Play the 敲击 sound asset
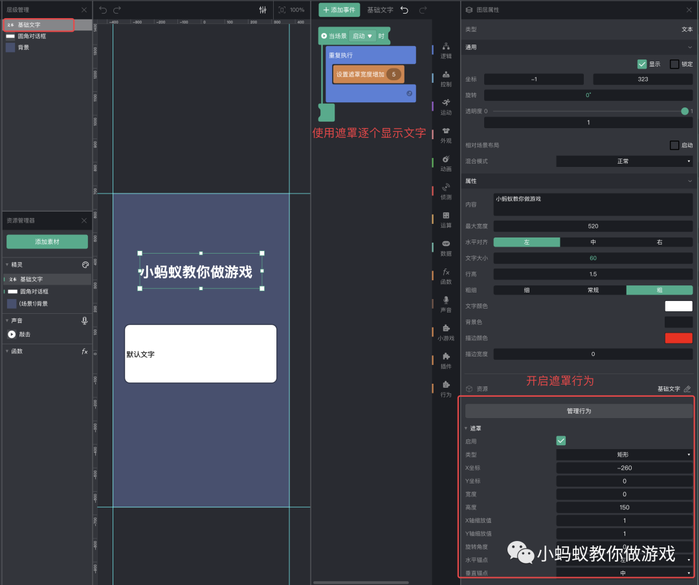The image size is (699, 585). [x=12, y=334]
